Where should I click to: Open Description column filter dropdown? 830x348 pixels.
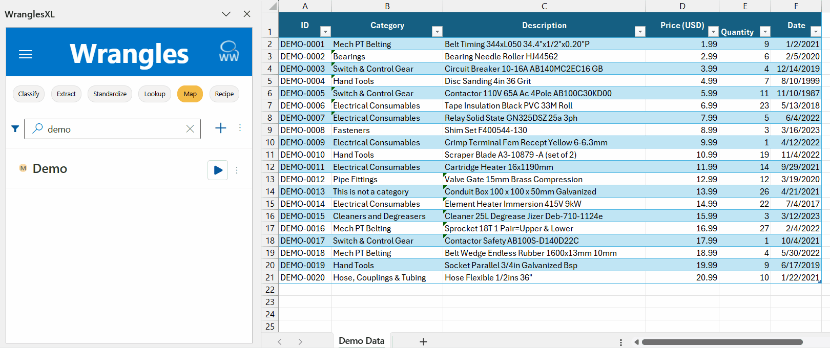pos(640,32)
